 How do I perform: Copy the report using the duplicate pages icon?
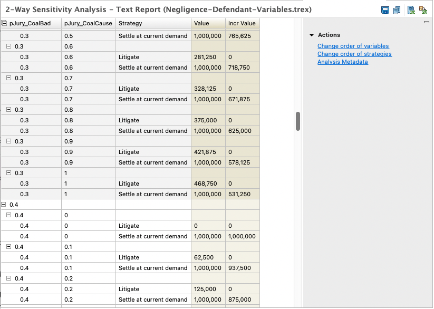(397, 10)
